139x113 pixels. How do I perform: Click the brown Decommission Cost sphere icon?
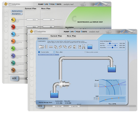click(x=13, y=70)
